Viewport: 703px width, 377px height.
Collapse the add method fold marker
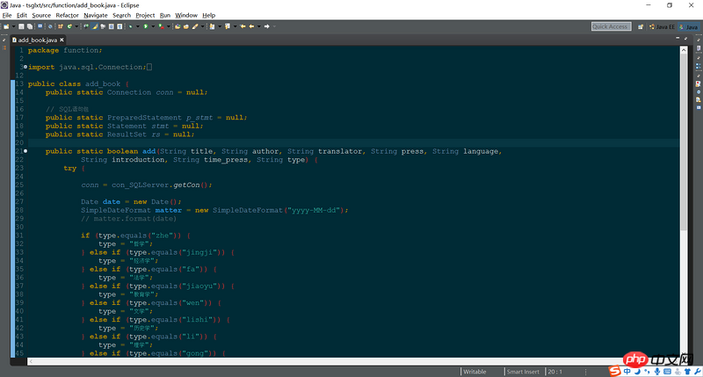click(25, 151)
